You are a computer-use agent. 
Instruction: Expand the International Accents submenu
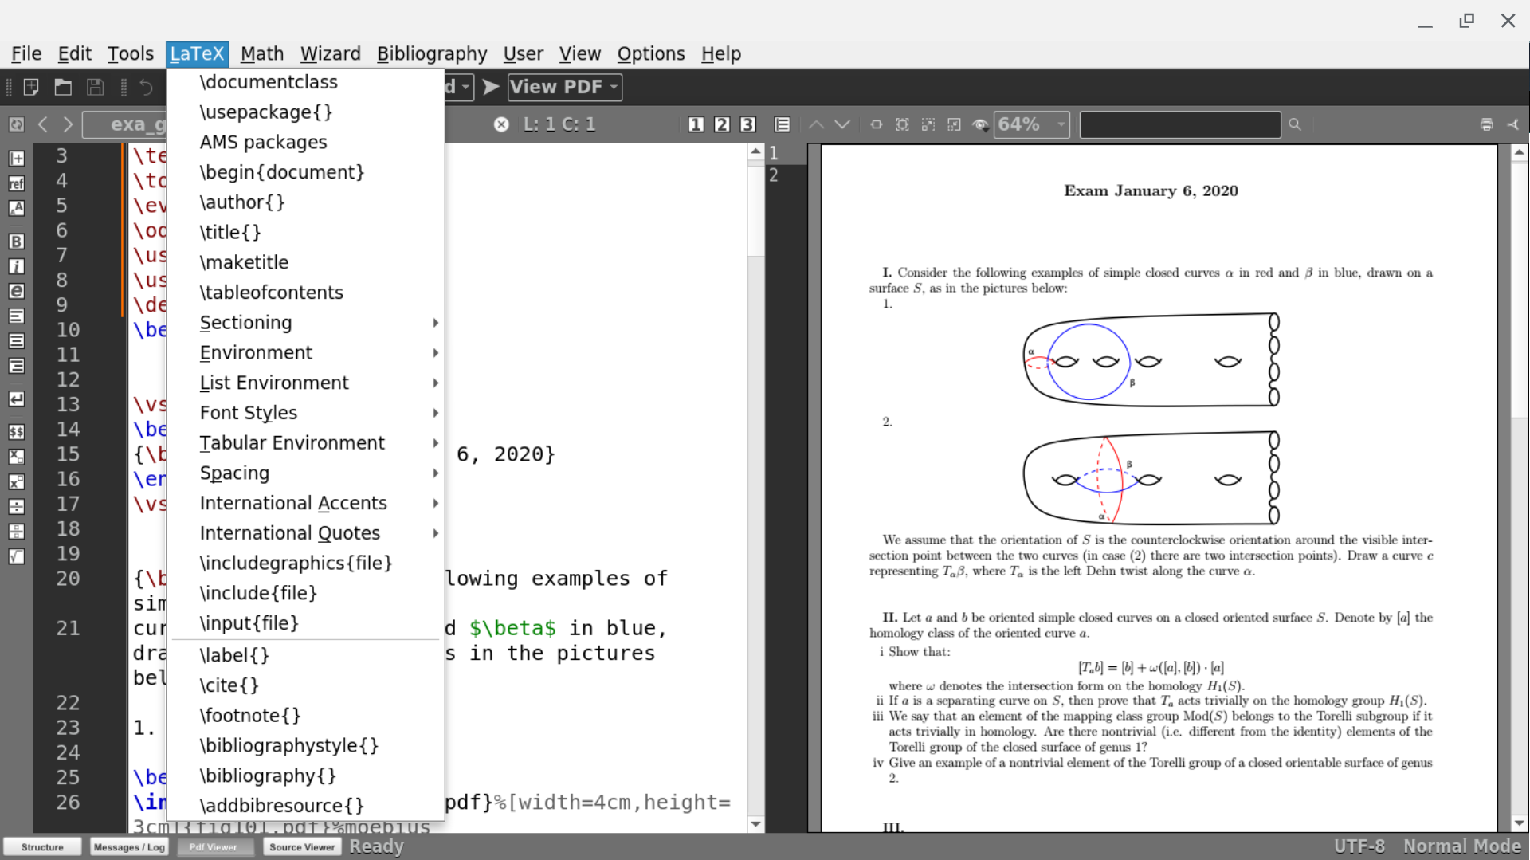pyautogui.click(x=308, y=504)
